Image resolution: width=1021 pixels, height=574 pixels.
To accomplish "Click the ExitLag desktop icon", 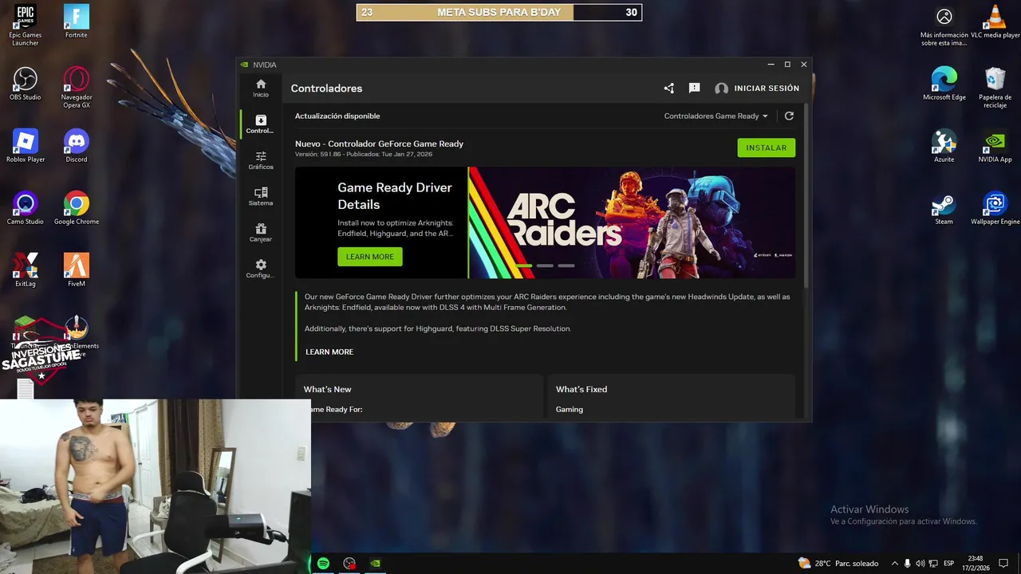I will pos(26,269).
